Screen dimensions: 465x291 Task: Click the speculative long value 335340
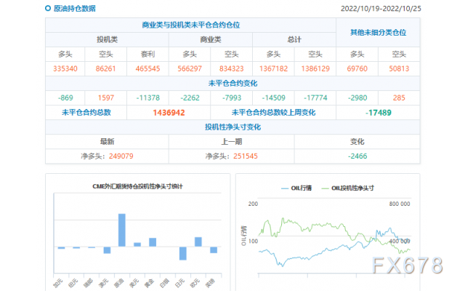point(65,68)
